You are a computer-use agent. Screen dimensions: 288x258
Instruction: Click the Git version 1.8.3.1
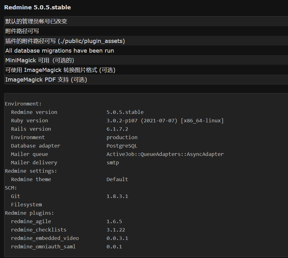click(117, 196)
